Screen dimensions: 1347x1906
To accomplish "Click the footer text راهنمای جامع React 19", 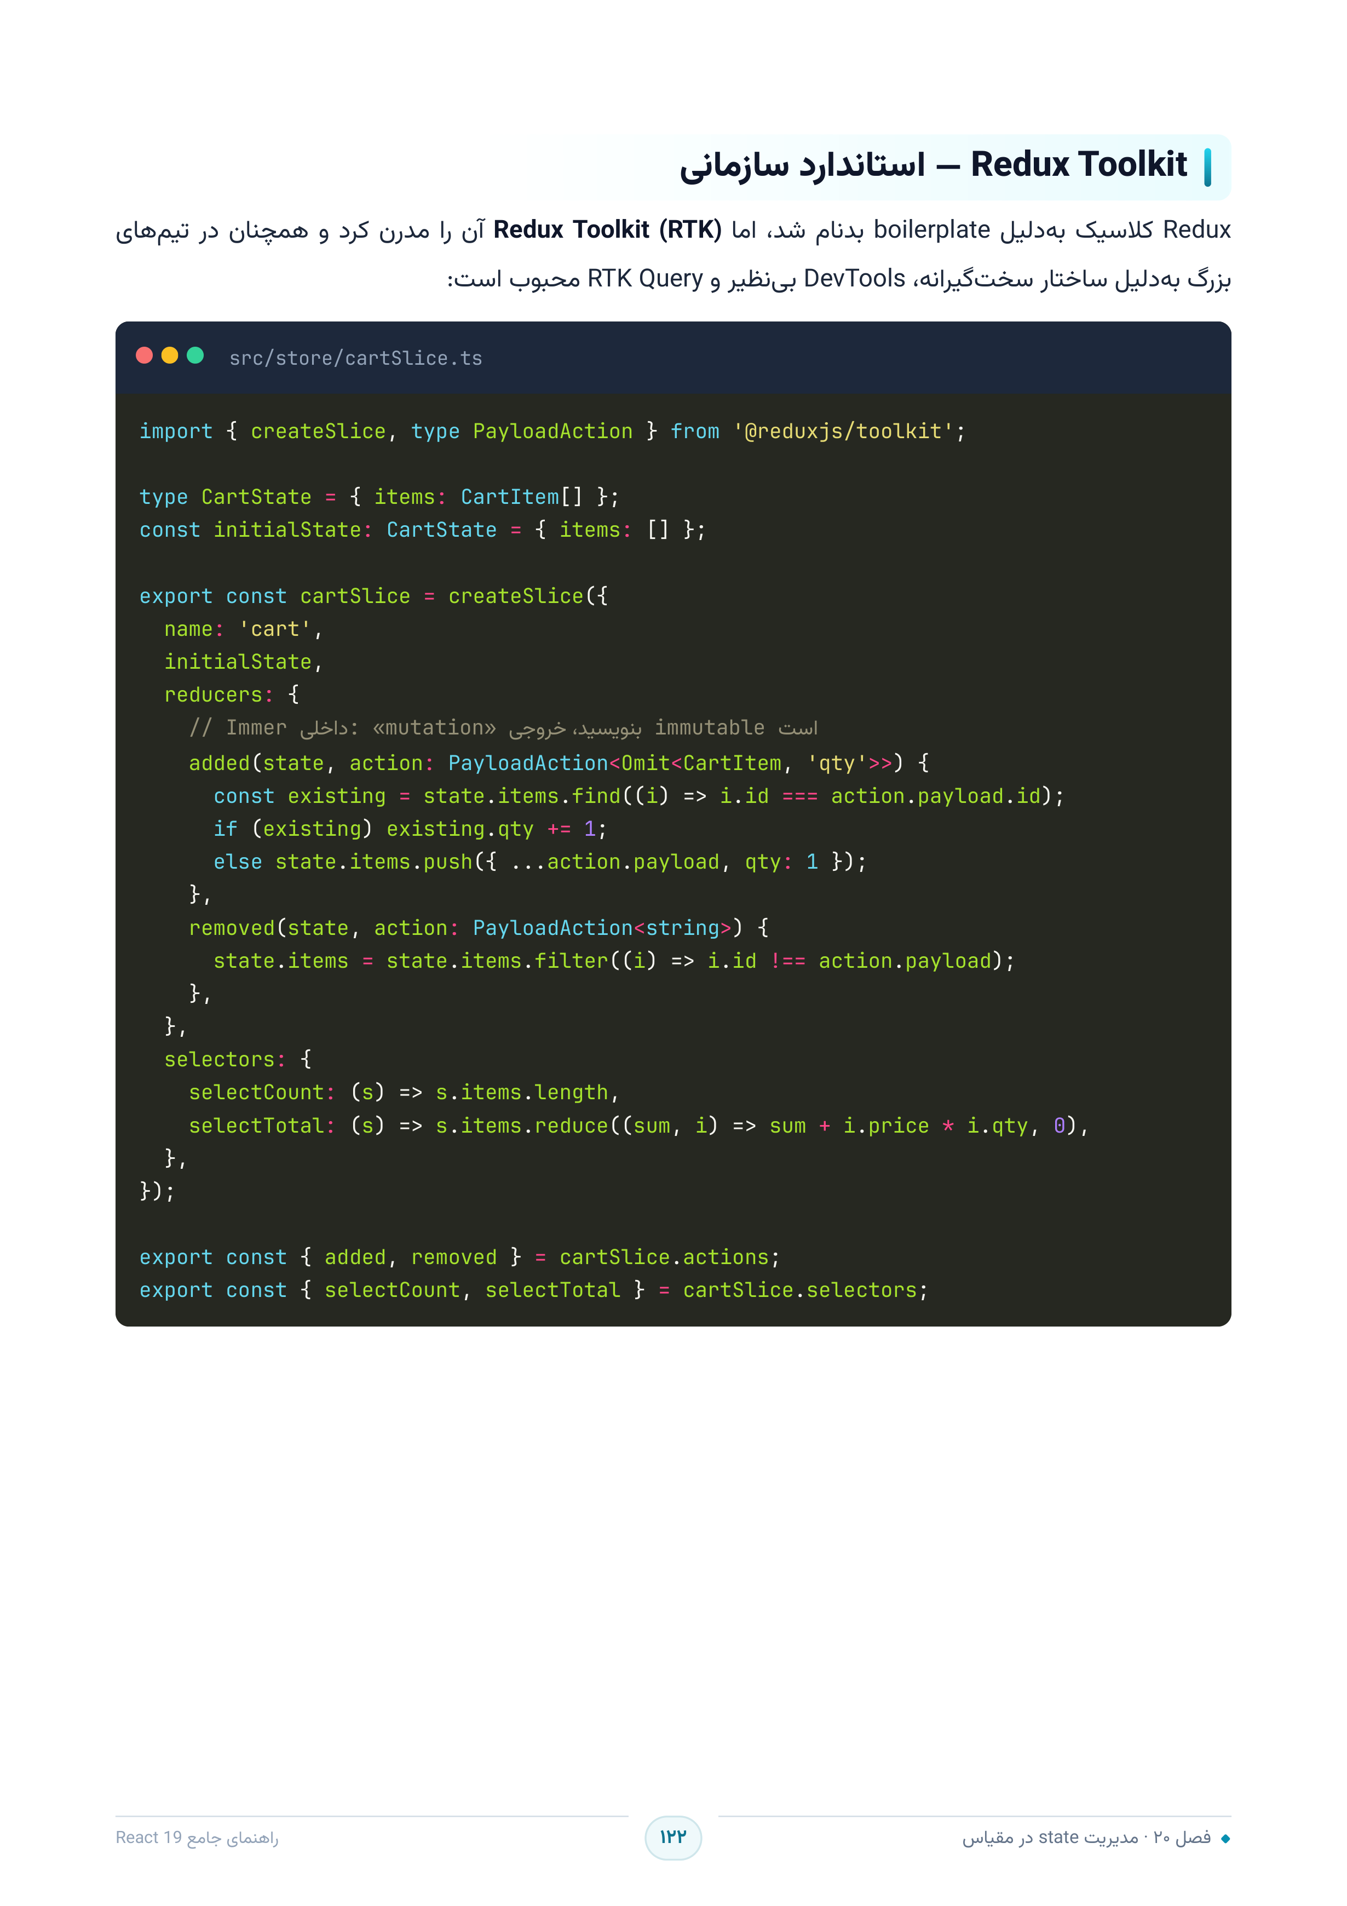I will pyautogui.click(x=198, y=1837).
